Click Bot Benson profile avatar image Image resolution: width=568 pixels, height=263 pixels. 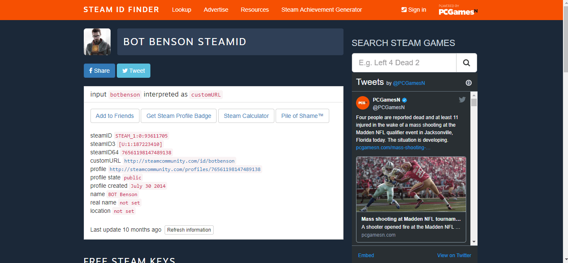click(97, 42)
